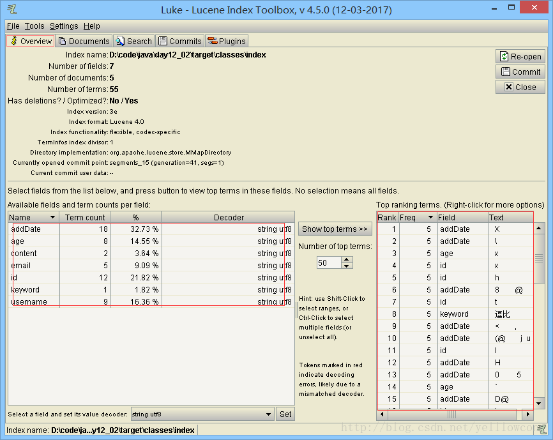Screen dimensions: 553x440
Task: Click the Commits tab disk icon
Action: click(x=163, y=41)
